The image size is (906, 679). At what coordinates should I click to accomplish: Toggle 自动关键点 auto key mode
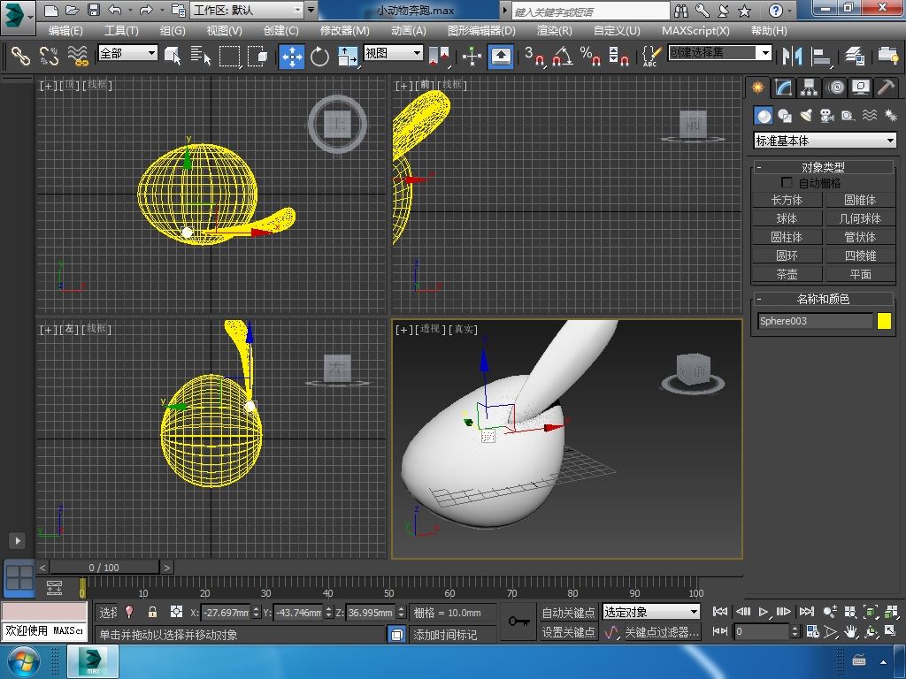pyautogui.click(x=568, y=612)
